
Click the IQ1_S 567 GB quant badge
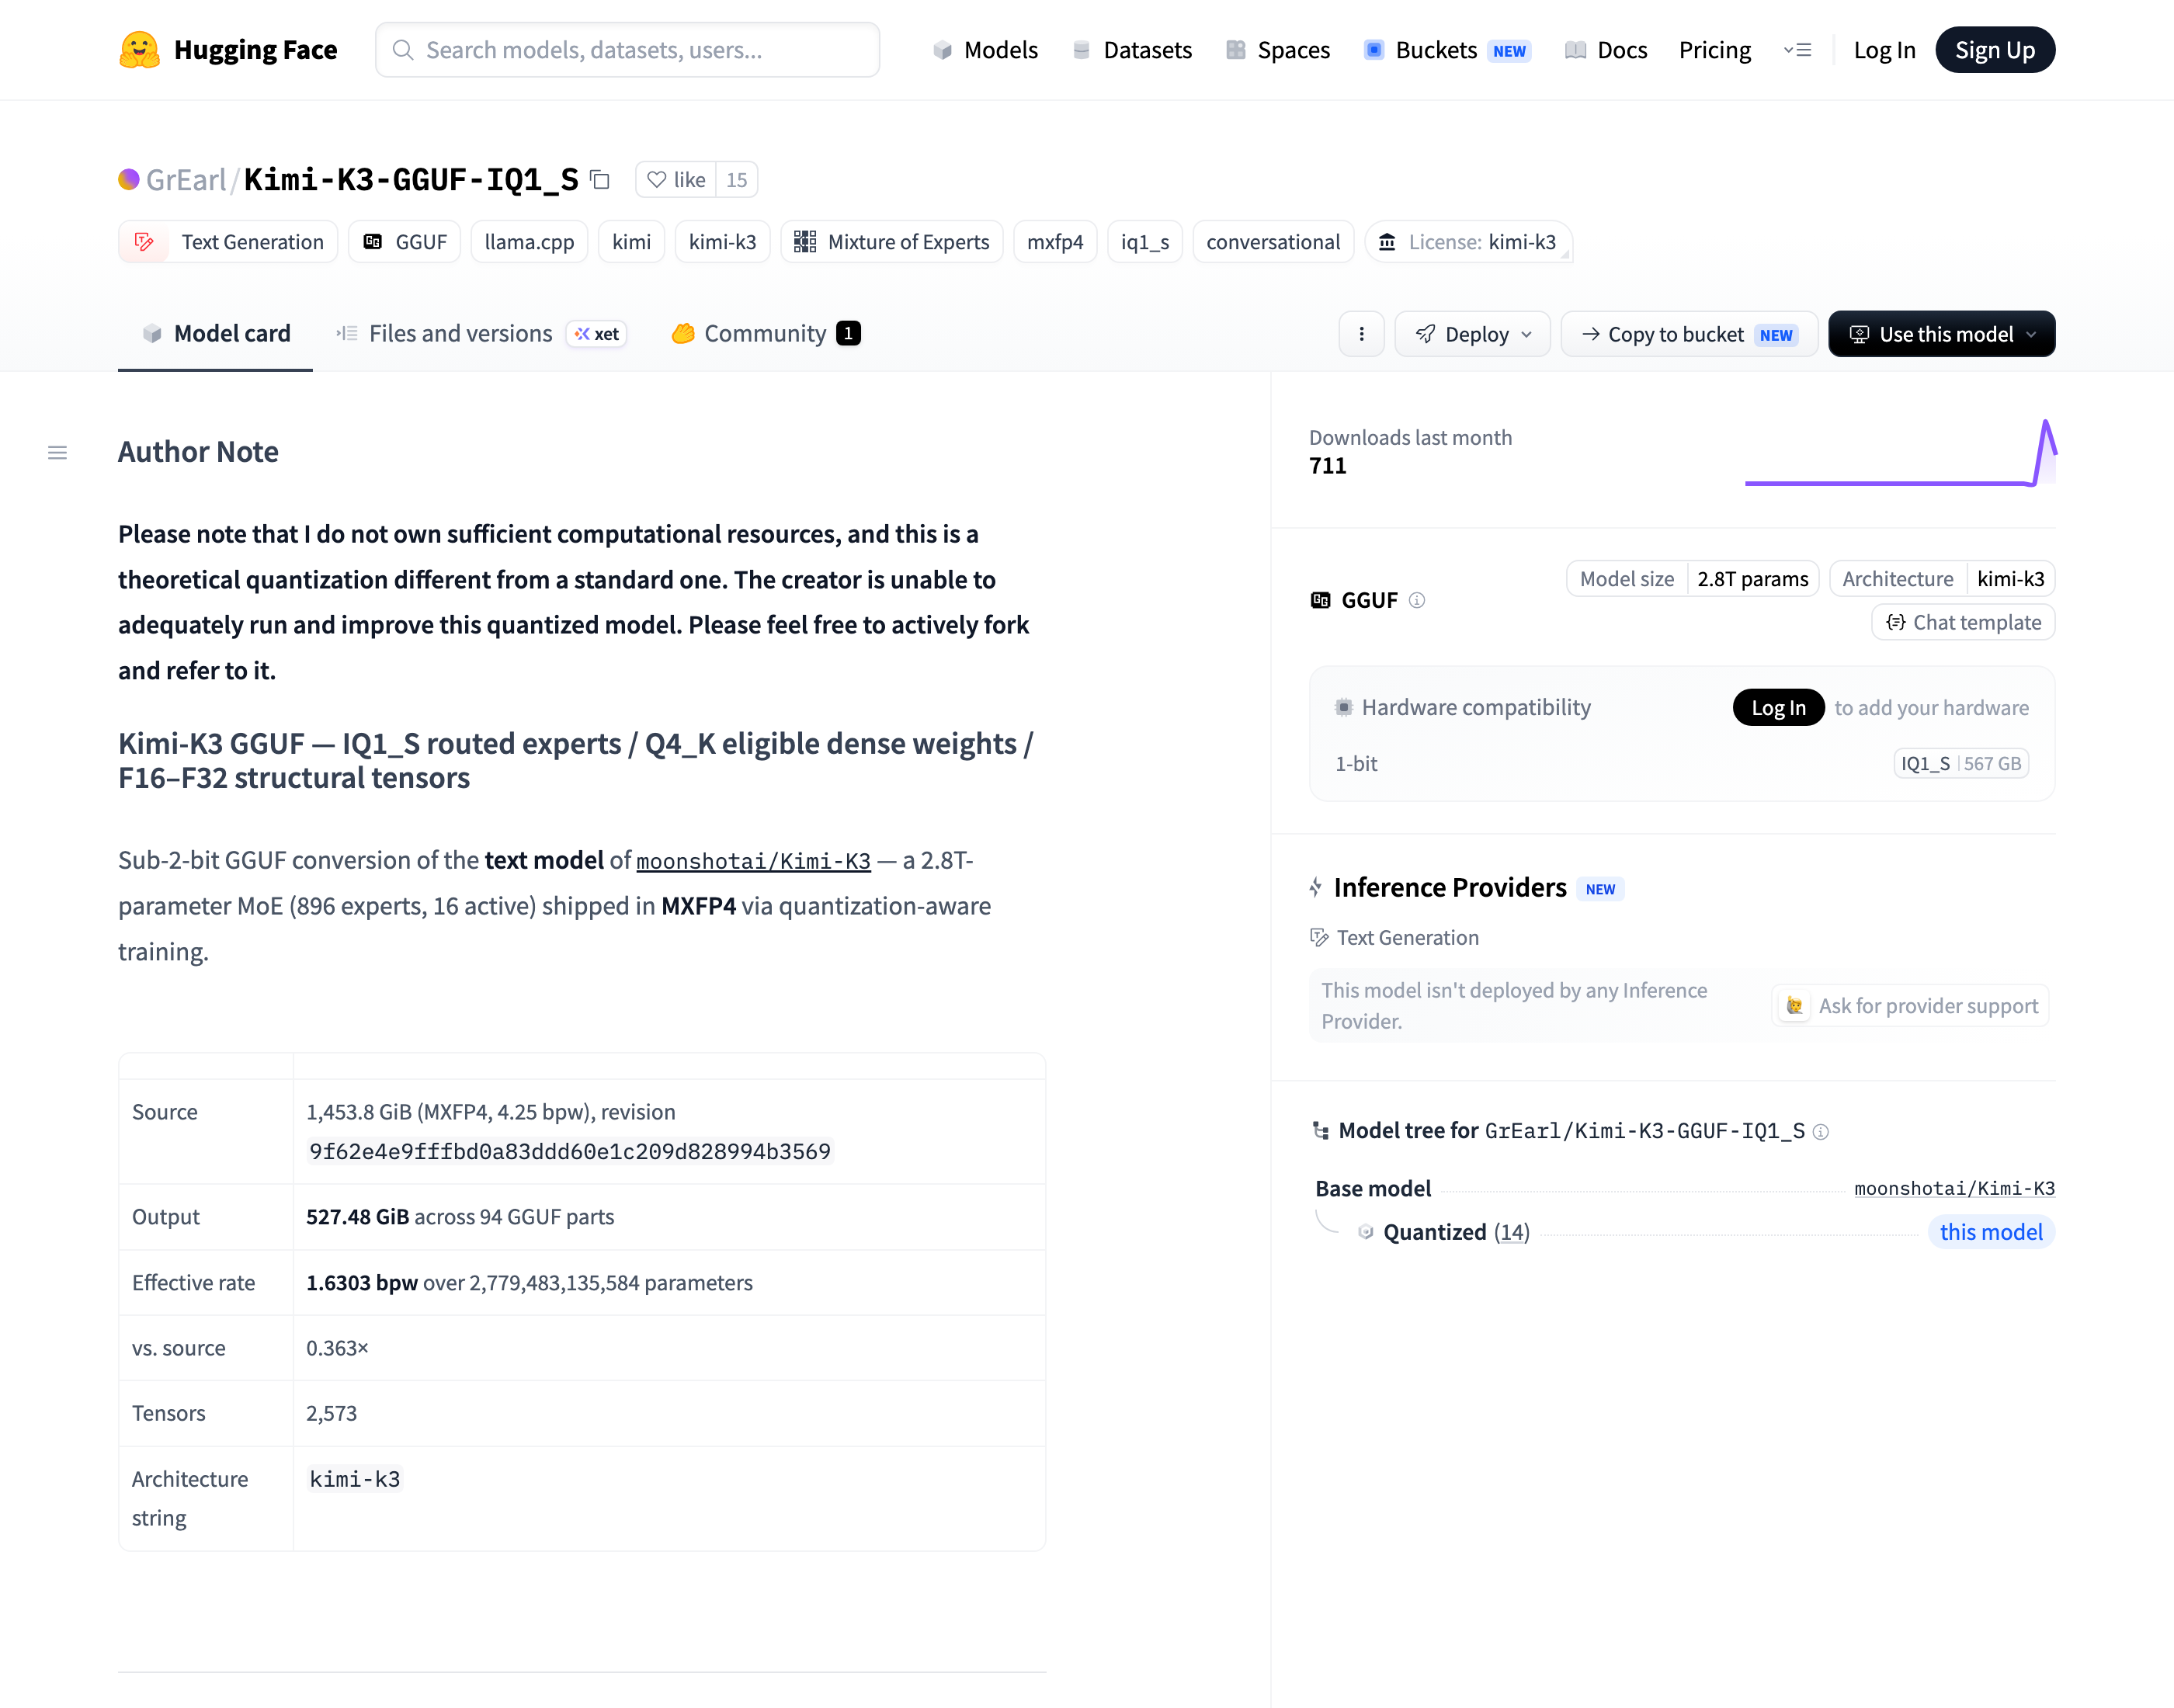click(1960, 764)
